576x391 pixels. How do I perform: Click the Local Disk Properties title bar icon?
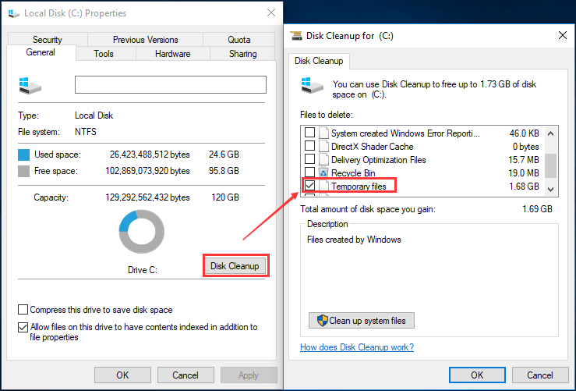click(12, 13)
